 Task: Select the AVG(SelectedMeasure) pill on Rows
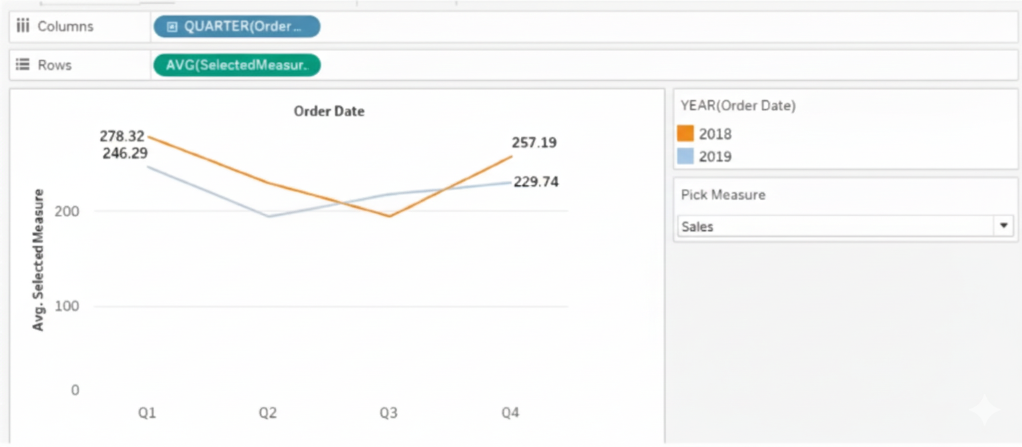(237, 65)
